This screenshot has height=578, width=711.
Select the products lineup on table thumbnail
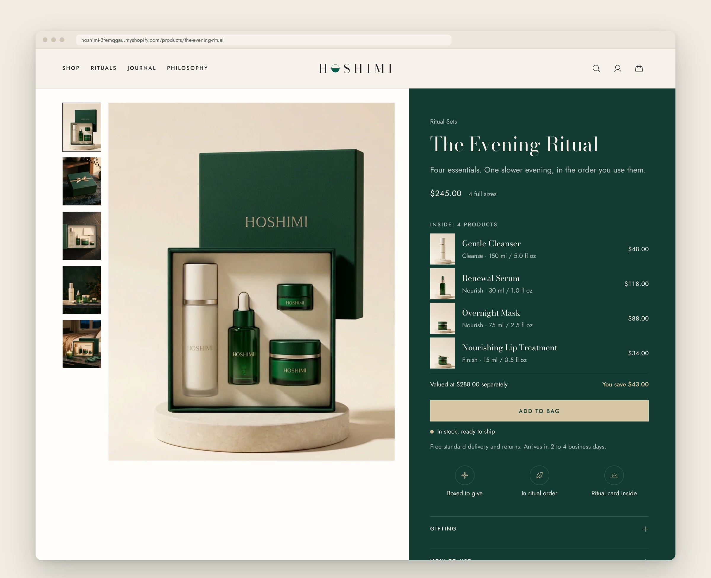[82, 290]
